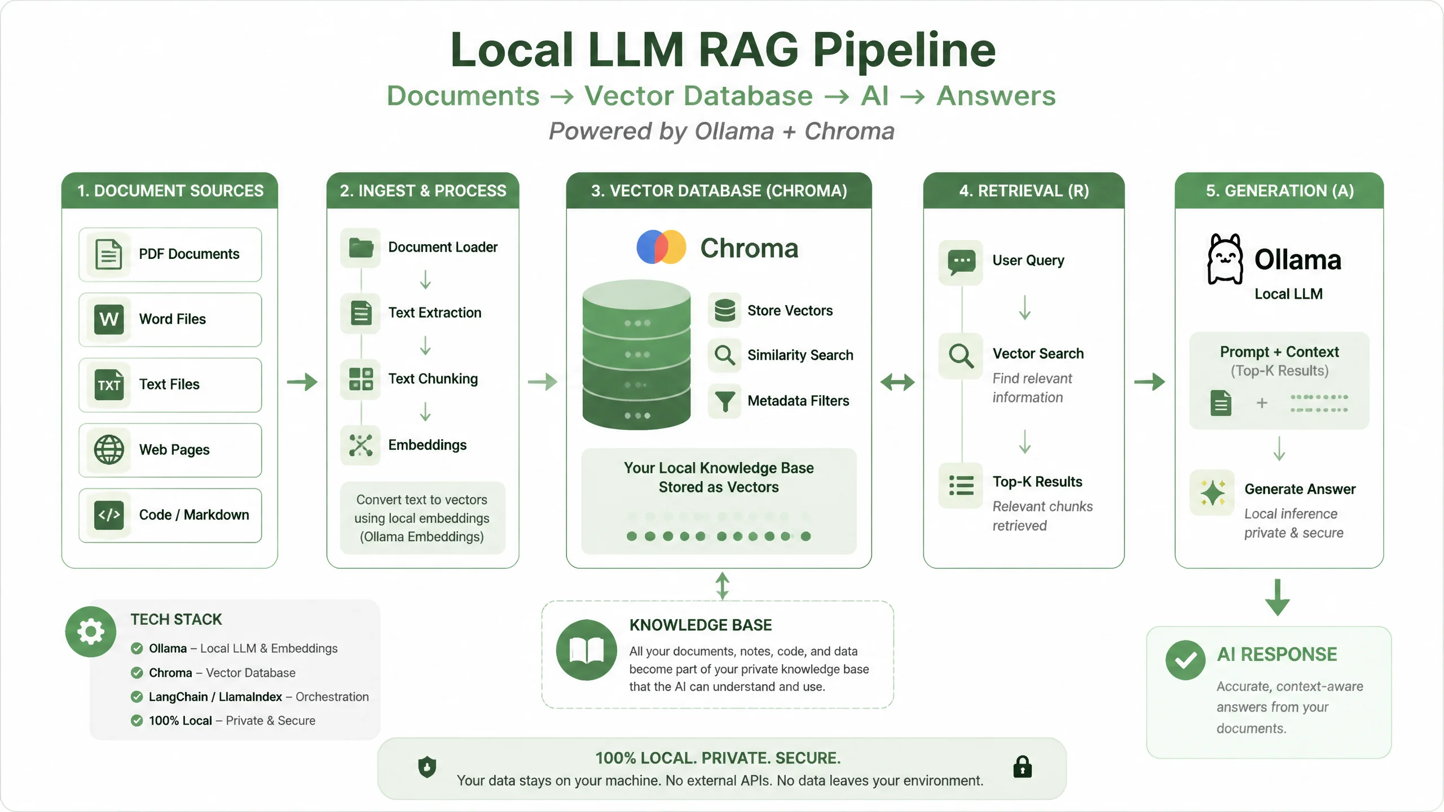Select the 1. DOCUMENT SOURCES header
This screenshot has width=1444, height=812.
tap(170, 191)
